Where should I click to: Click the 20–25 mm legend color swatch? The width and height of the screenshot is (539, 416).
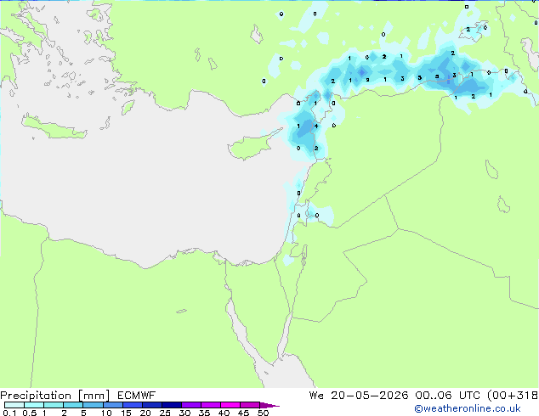151,405
